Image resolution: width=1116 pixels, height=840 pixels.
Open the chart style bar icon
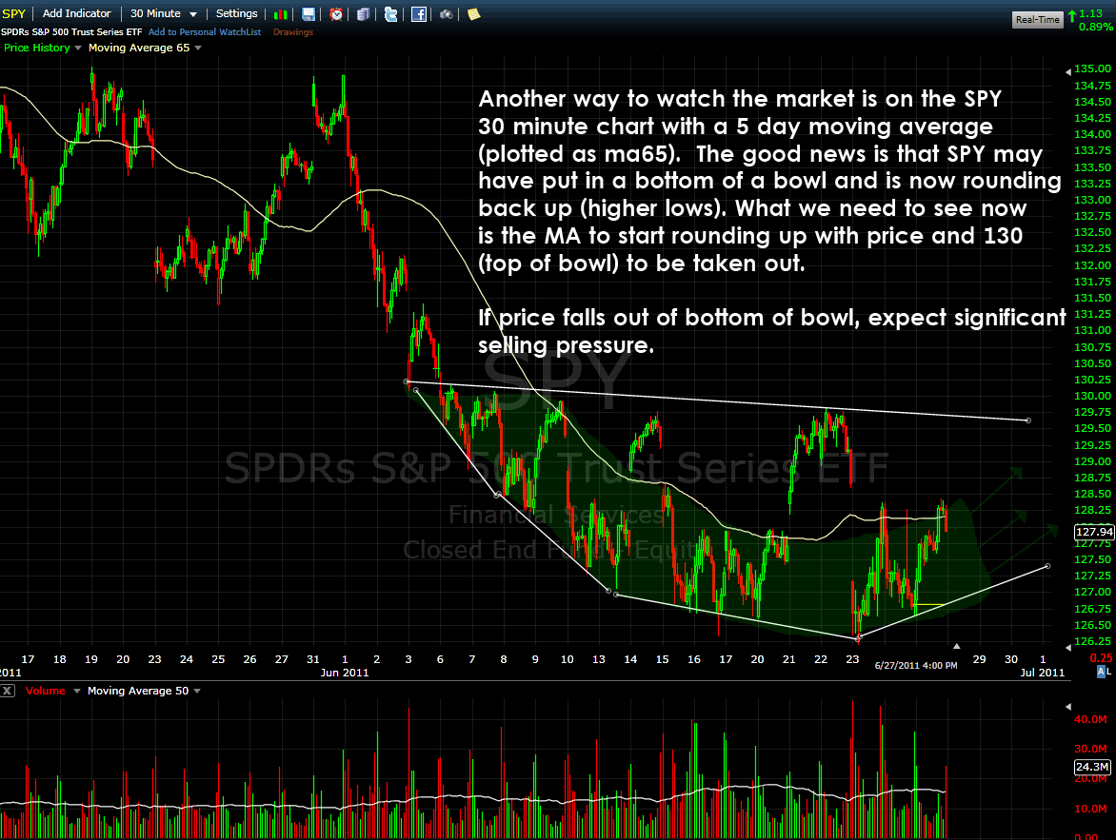[280, 14]
